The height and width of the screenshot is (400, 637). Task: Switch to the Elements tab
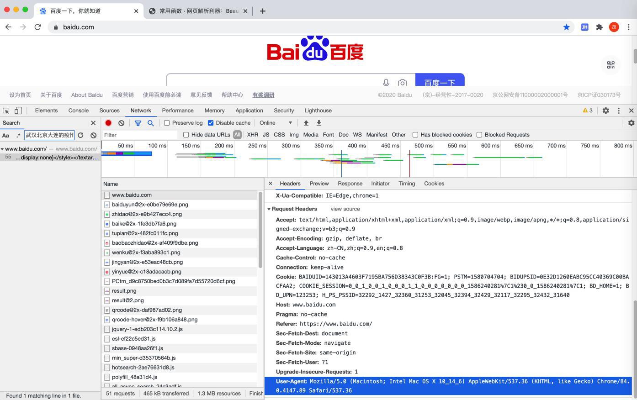[x=46, y=111]
